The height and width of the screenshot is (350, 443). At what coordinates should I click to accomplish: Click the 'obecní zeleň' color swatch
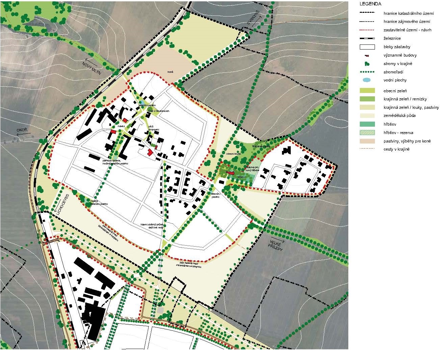(x=367, y=91)
